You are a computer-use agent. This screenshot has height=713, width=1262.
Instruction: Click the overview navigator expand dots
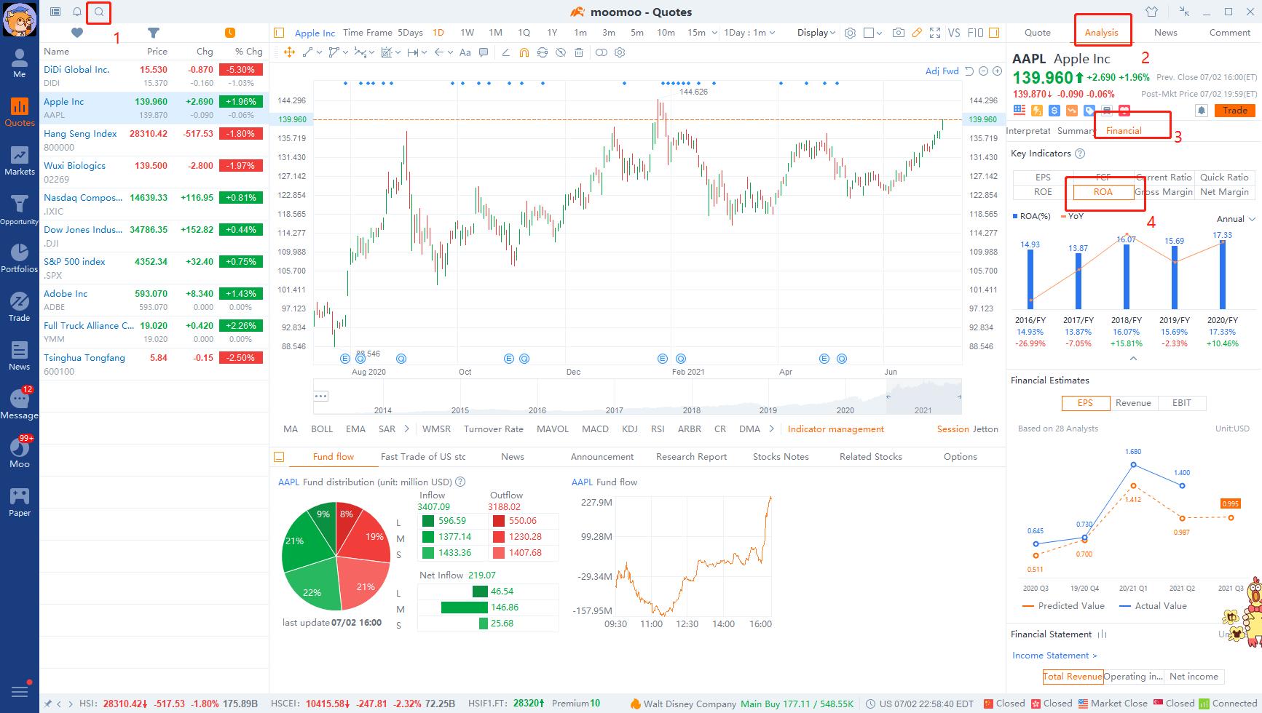click(321, 397)
